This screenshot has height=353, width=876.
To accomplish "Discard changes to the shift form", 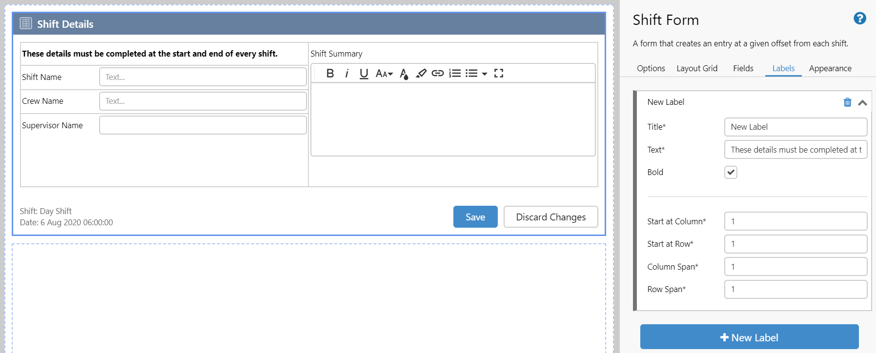I will point(551,217).
